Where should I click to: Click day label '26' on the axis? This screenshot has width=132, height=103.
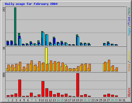point(104,100)
